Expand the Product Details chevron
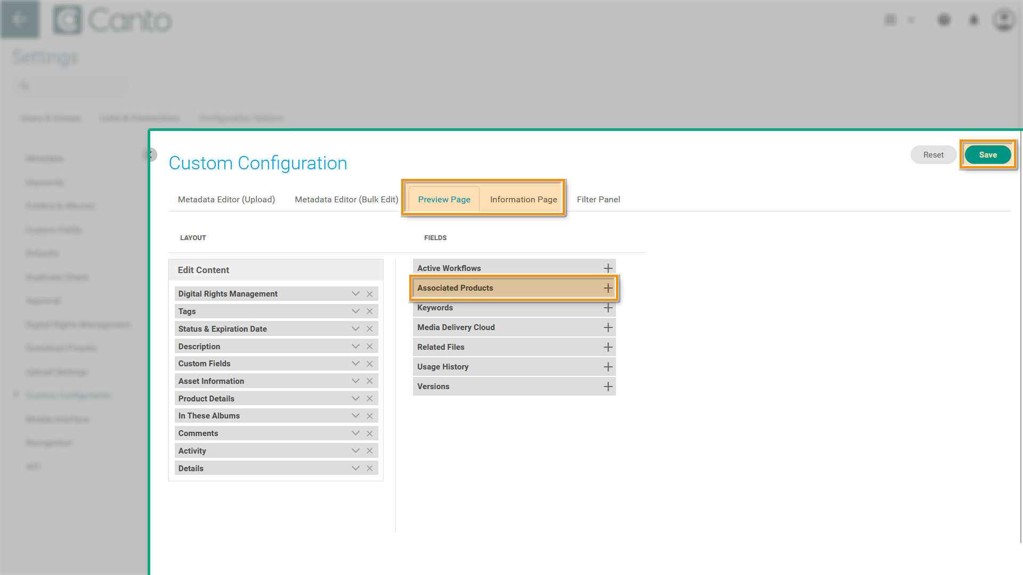The width and height of the screenshot is (1023, 575). tap(355, 399)
